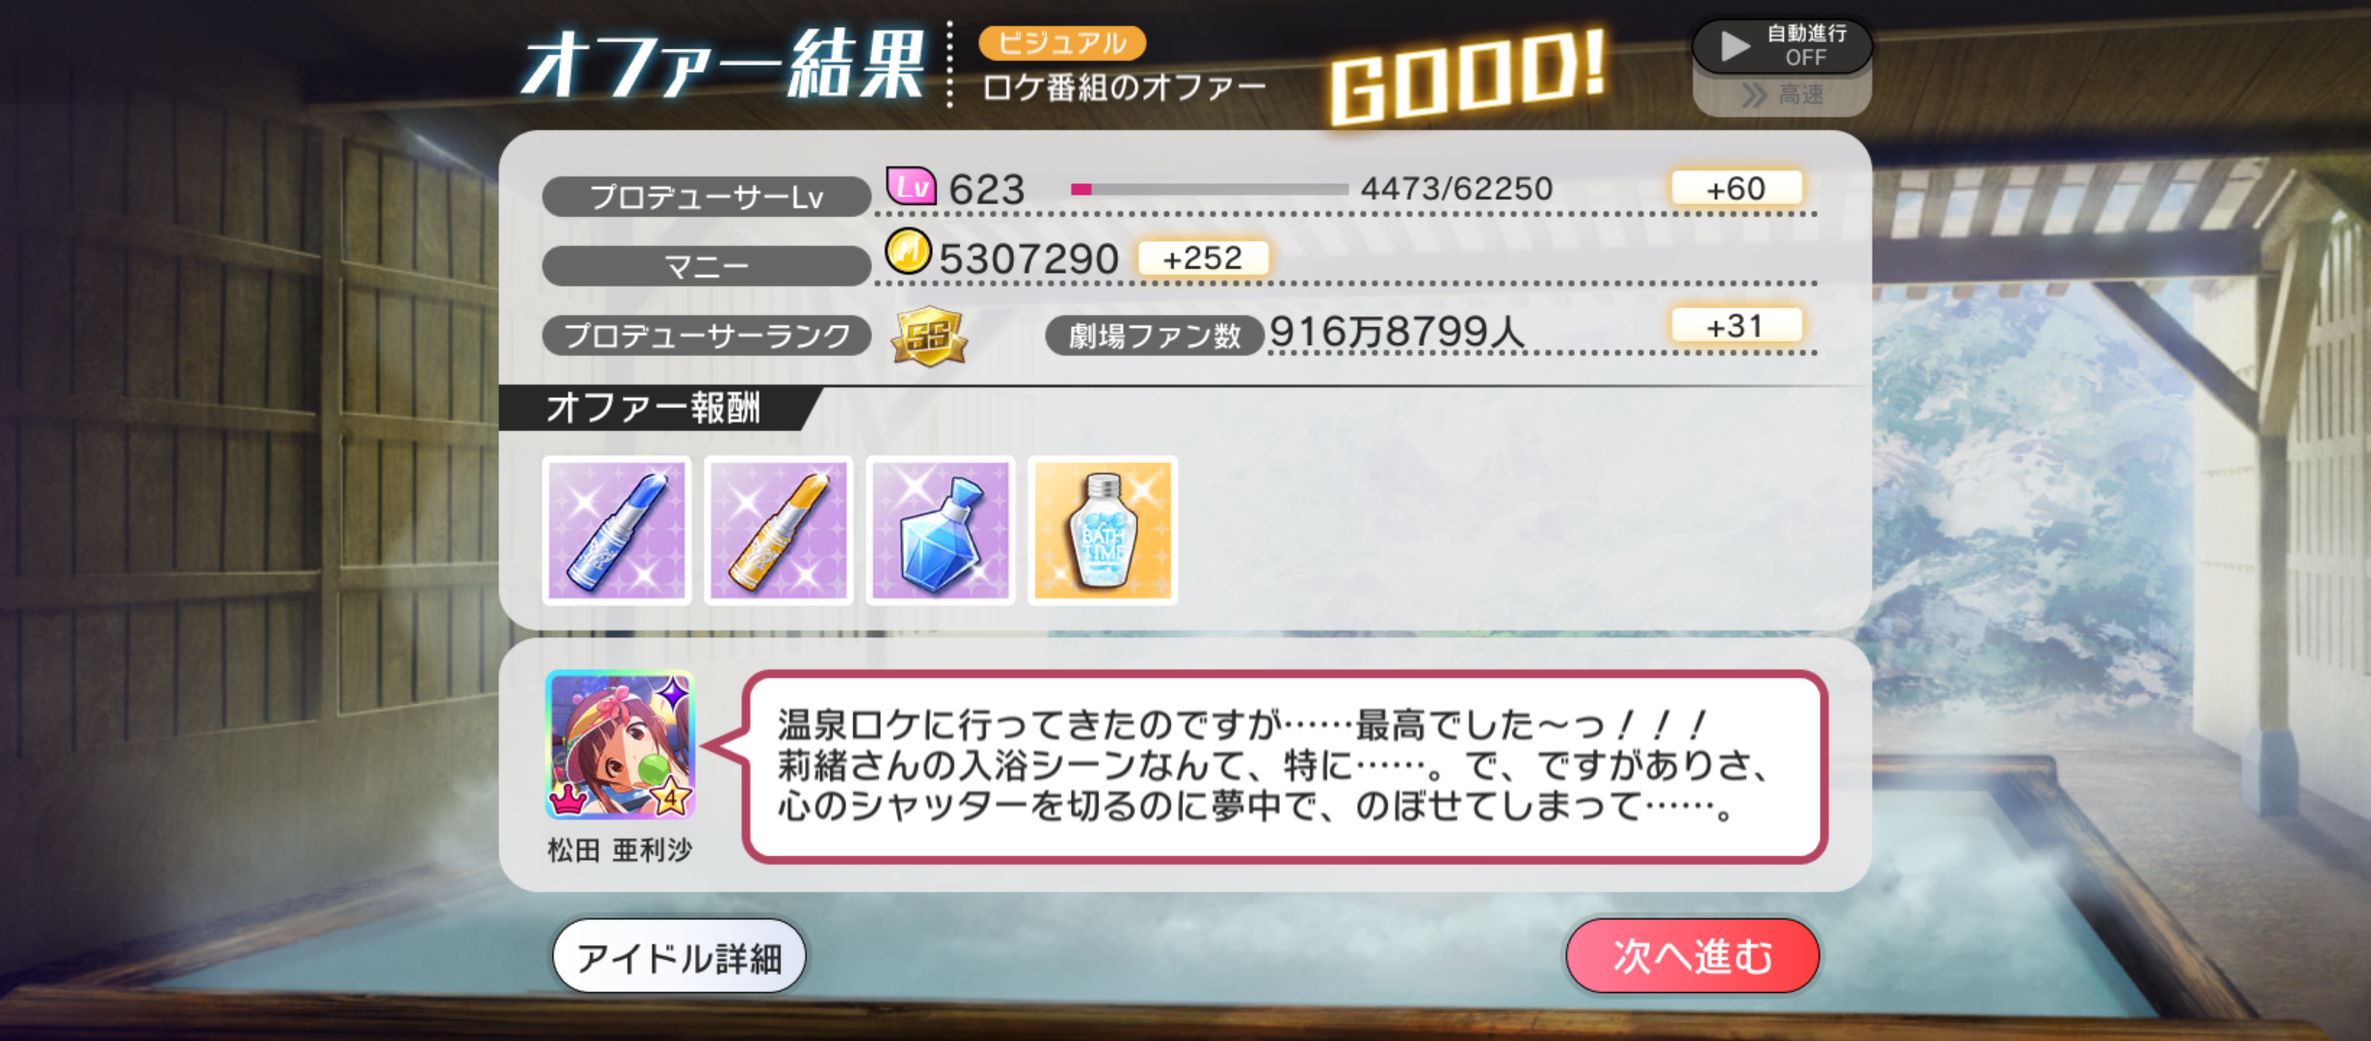2371x1041 pixels.
Task: Tap the yellow lipstick reward item
Action: (x=779, y=530)
